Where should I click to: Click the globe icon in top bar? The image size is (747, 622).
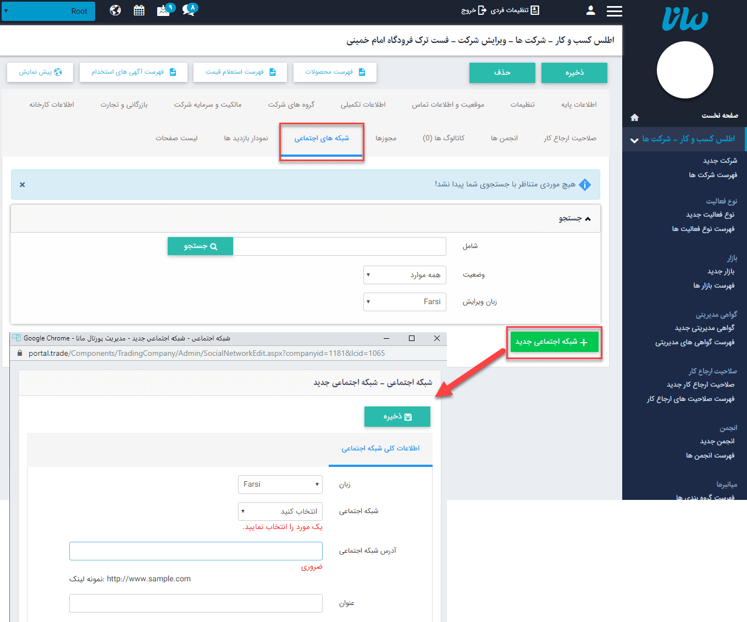point(115,10)
